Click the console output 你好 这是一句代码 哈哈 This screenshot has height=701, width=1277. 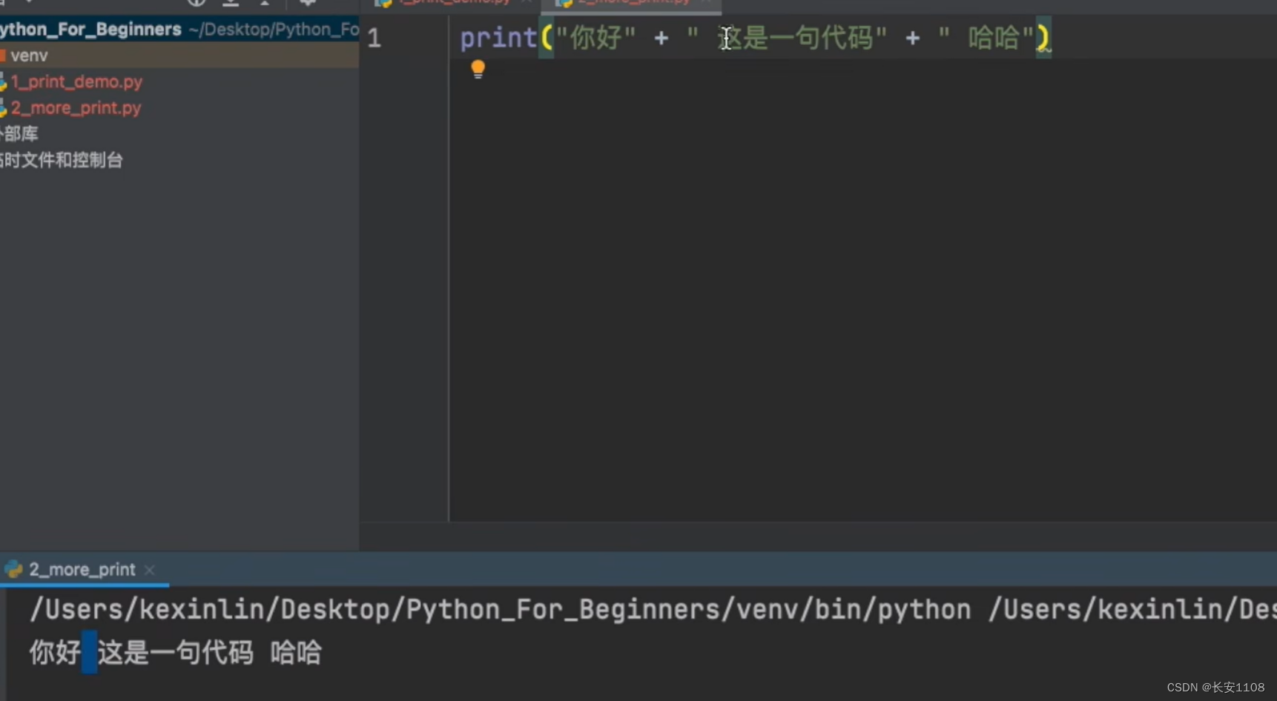point(175,653)
